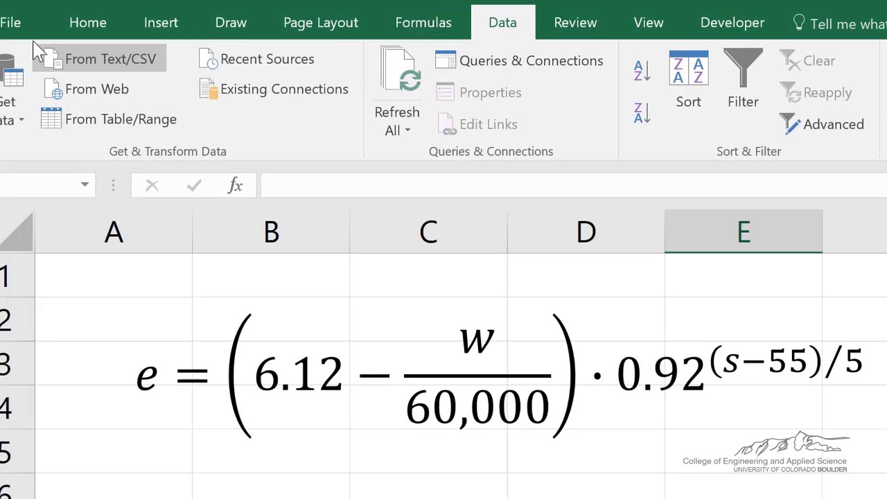This screenshot has height=499, width=887.
Task: Click the Tell me lightbulb icon
Action: point(799,23)
